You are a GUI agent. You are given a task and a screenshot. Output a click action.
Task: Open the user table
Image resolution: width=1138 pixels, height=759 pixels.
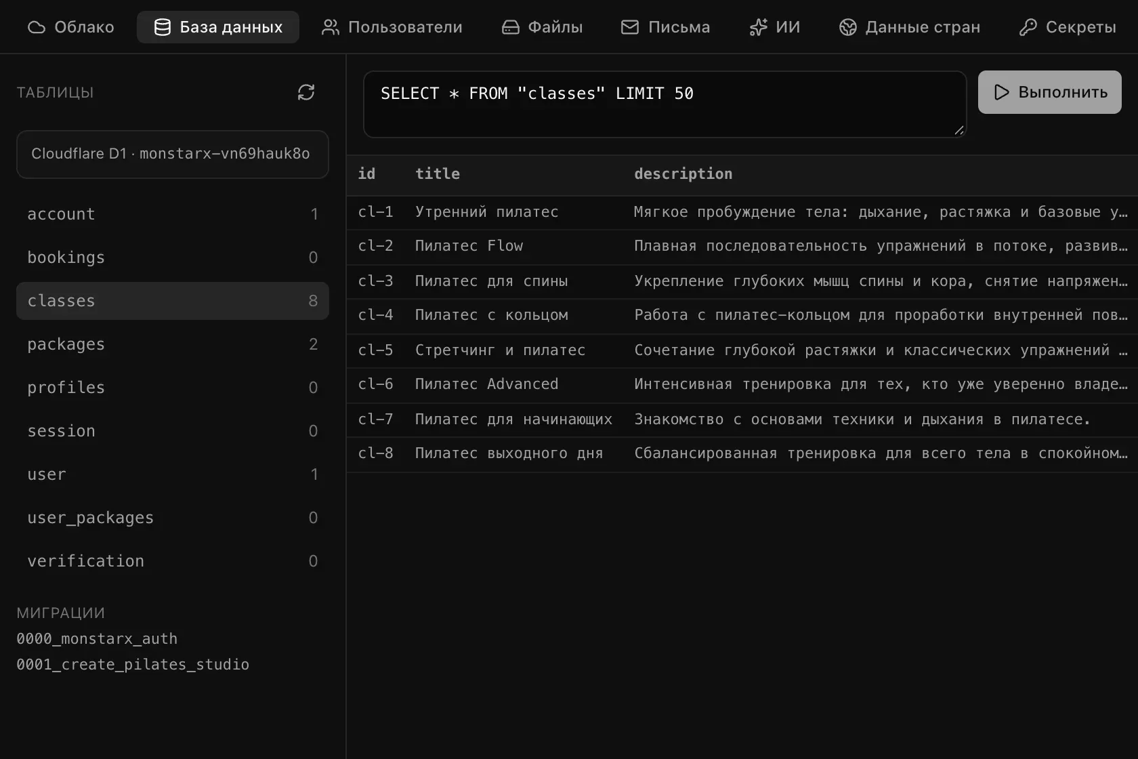point(173,474)
